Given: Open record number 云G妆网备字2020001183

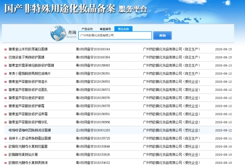Looking at the screenshot, I should pyautogui.click(x=93, y=130).
